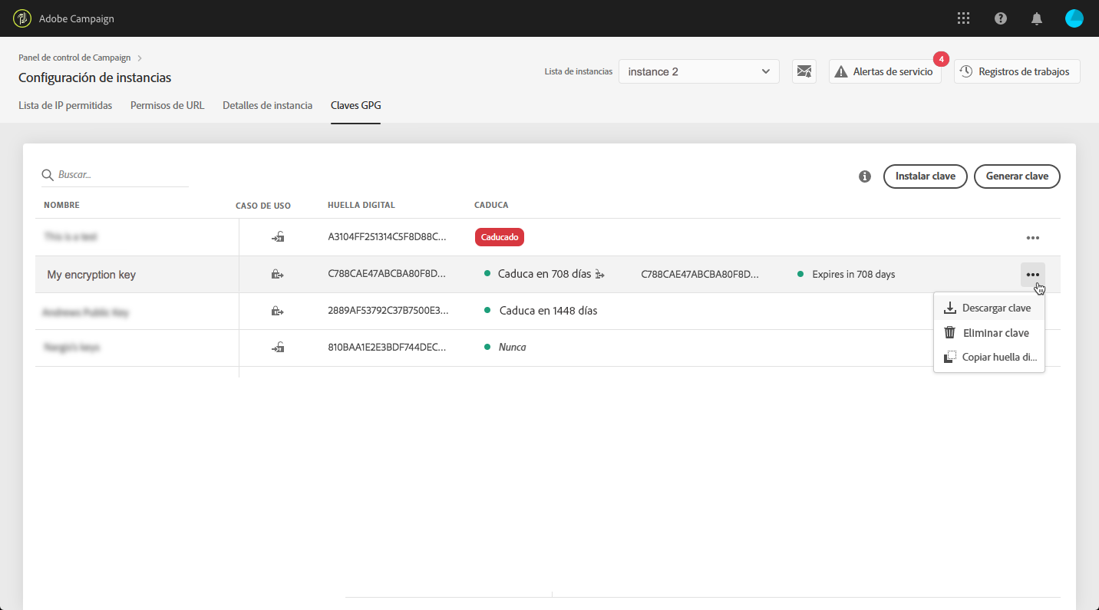
Task: Click the red alert count badge 4
Action: 941,59
